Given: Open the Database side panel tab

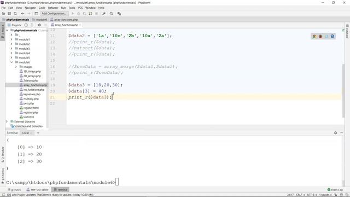Looking at the screenshot, I should [347, 31].
